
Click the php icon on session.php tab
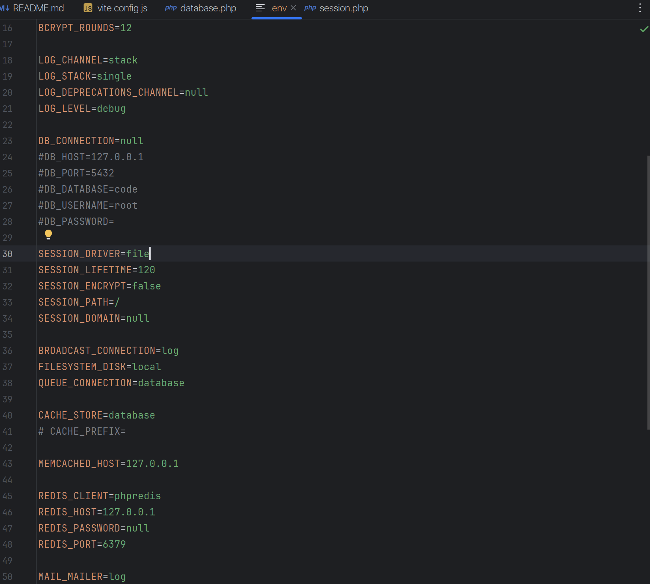[310, 8]
